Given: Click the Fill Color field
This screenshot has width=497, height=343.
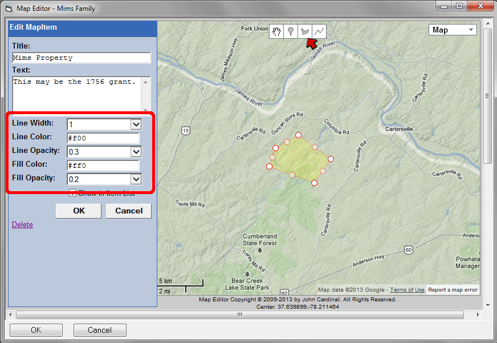Looking at the screenshot, I should [103, 166].
